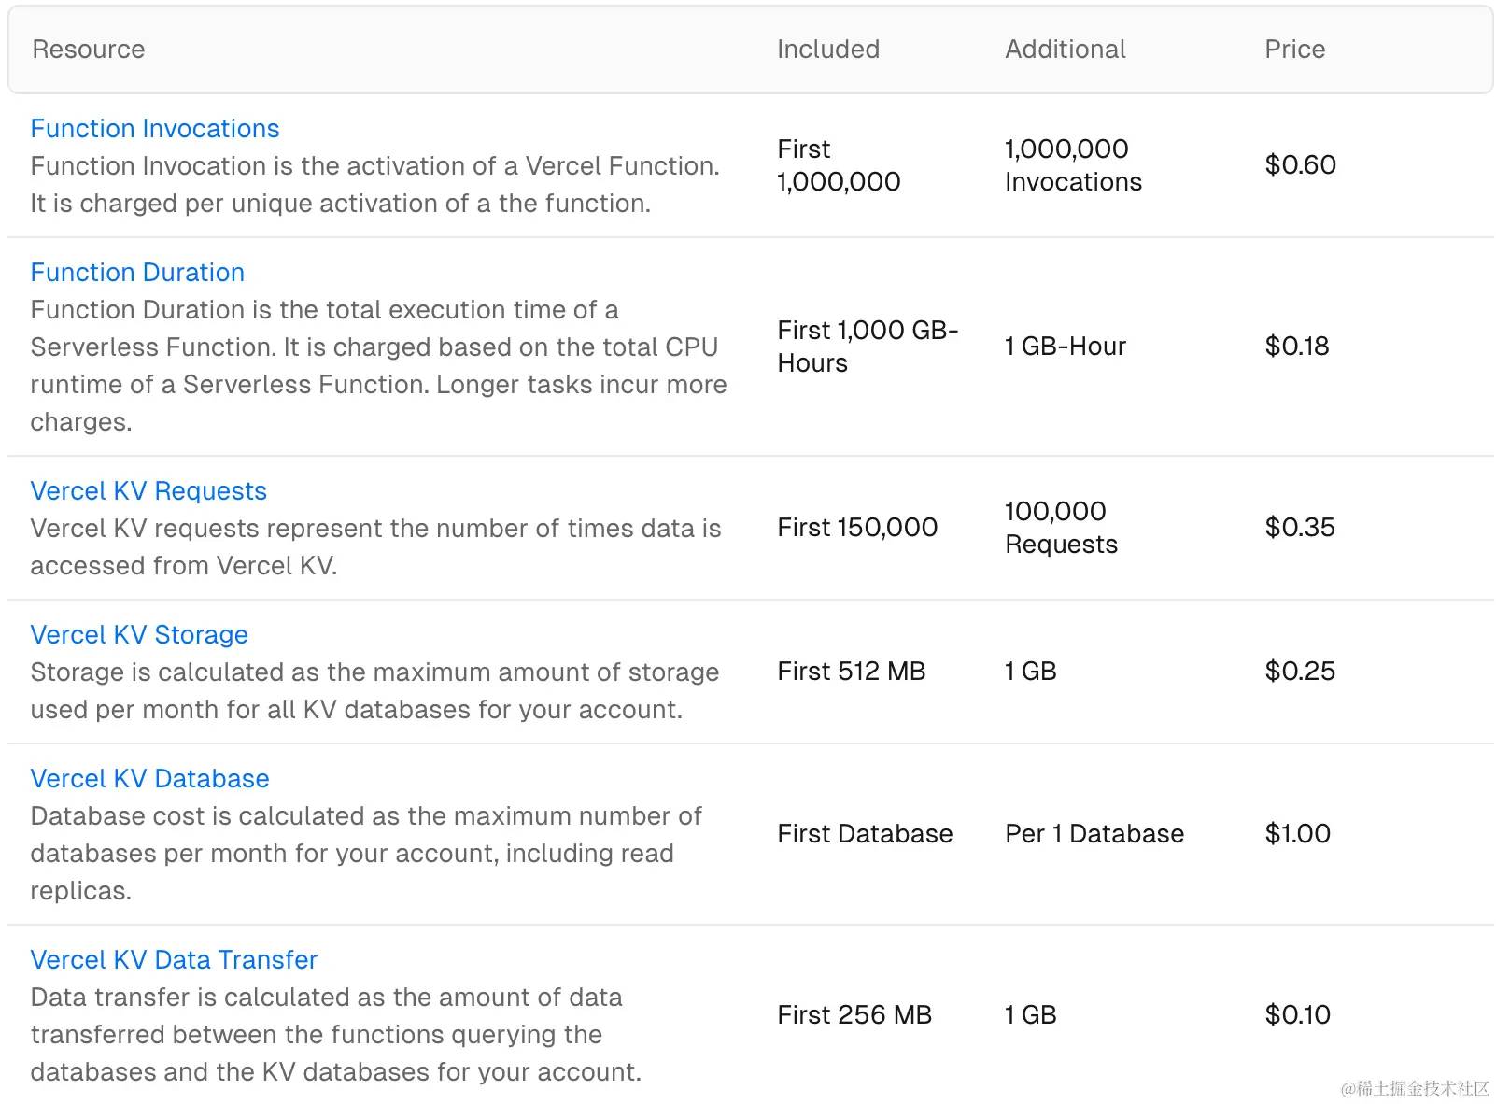Click the Price column header
Screen dimensions: 1496x1104
click(1295, 50)
